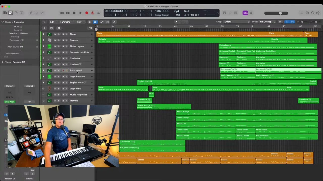Toggle Count-in 1234 button
This screenshot has height=181, width=323.
(245, 13)
